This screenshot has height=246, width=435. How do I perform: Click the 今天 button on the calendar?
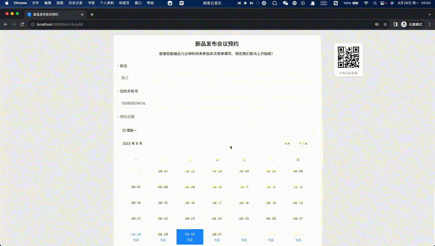pyautogui.click(x=287, y=143)
